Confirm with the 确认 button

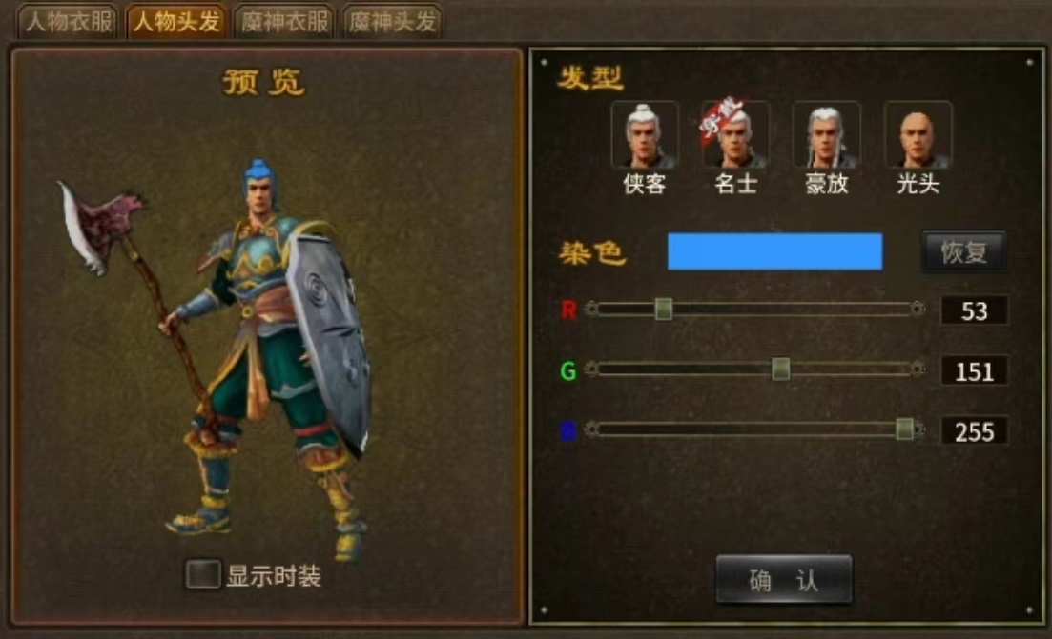[x=784, y=579]
